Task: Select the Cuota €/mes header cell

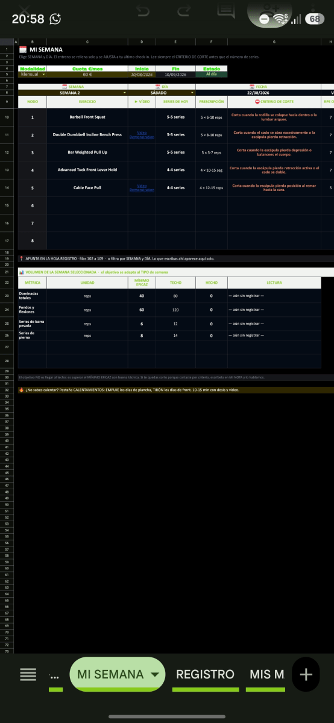Action: (x=87, y=69)
